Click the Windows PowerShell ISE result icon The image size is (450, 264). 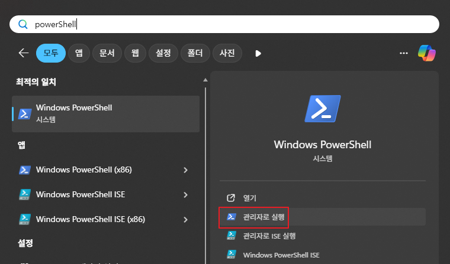pos(25,195)
